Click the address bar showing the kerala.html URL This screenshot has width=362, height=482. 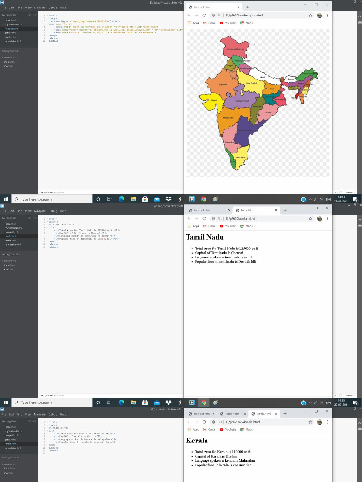tap(255, 422)
